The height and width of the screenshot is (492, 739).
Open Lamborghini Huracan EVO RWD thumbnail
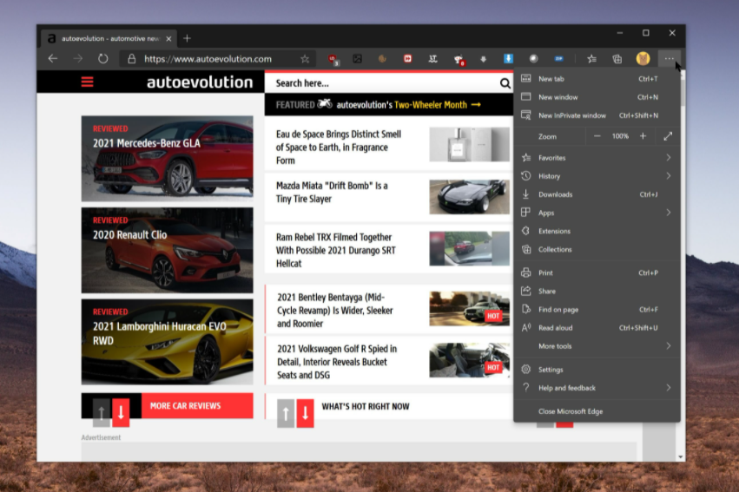[168, 342]
